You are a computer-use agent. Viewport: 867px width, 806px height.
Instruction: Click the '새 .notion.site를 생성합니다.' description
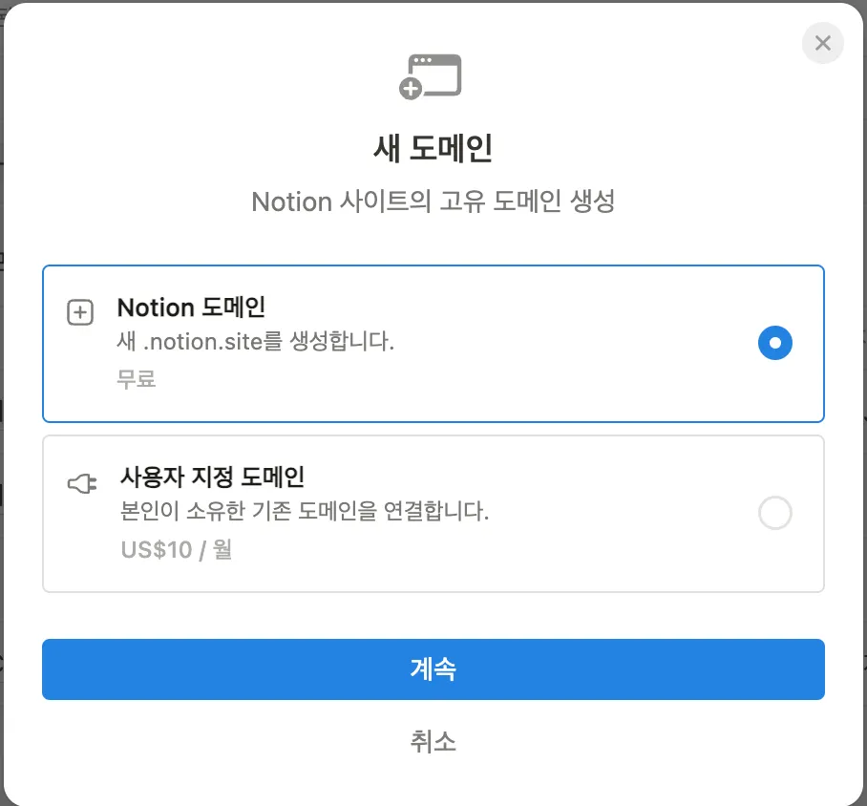[255, 342]
